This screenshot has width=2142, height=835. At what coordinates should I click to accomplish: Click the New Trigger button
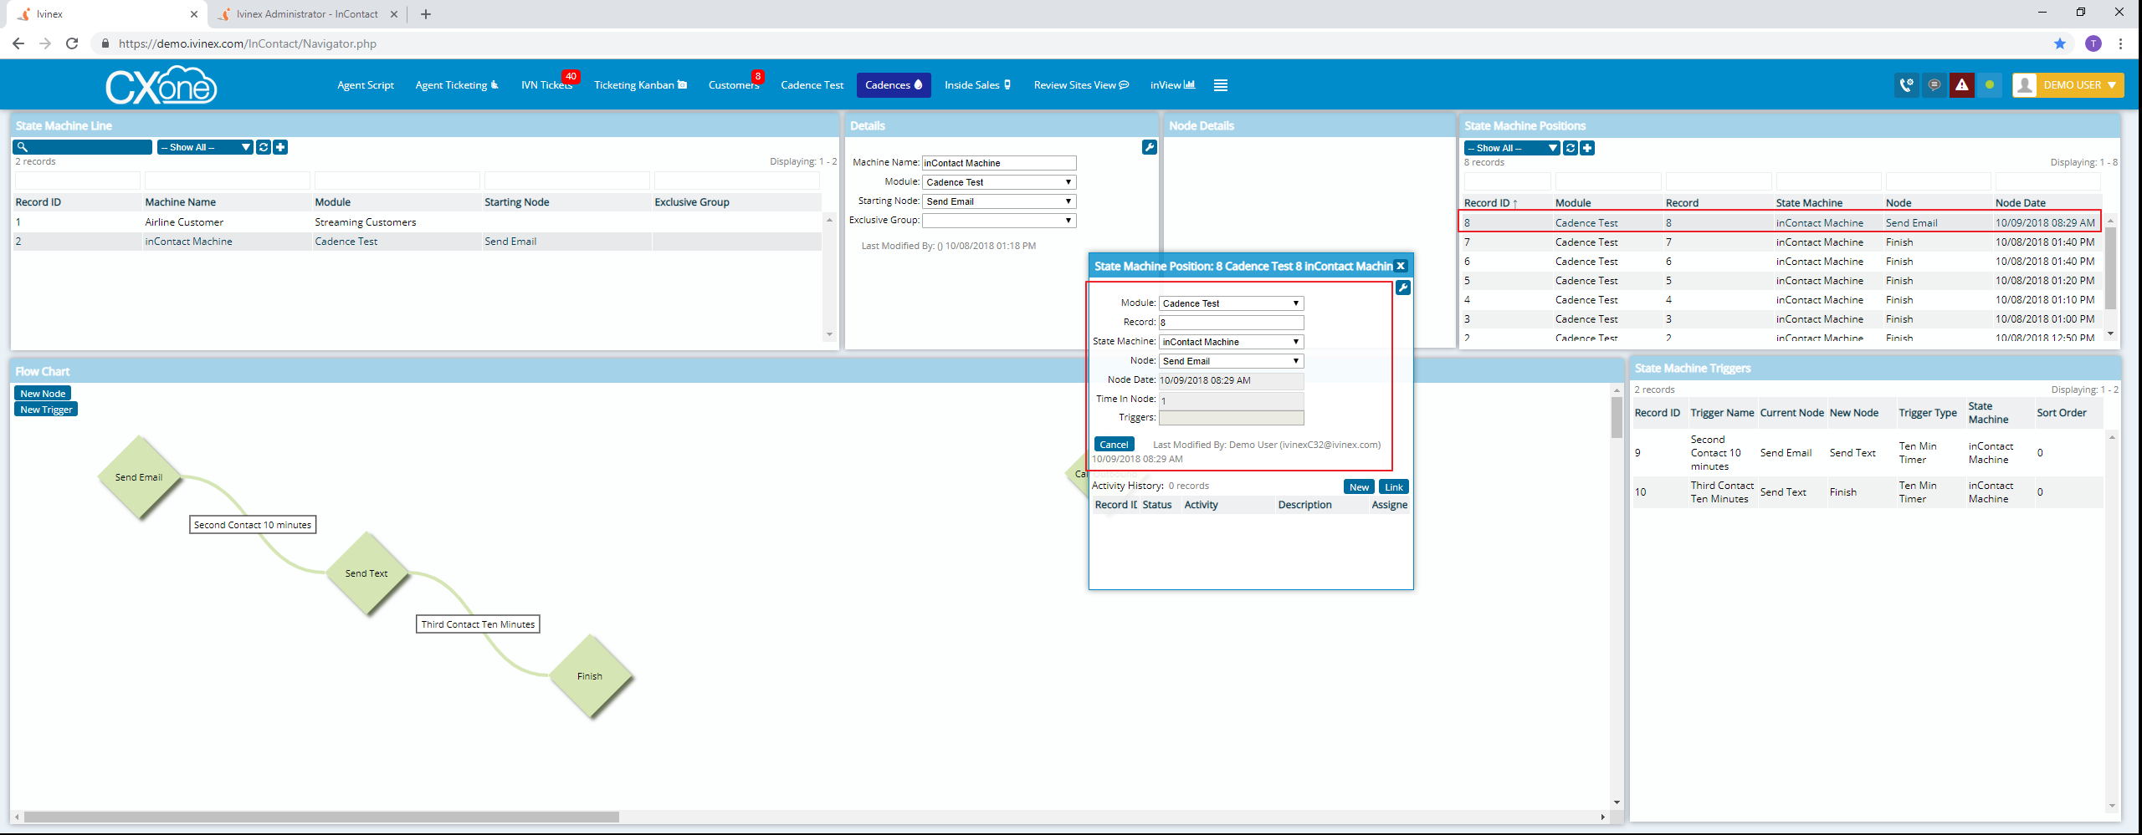[x=46, y=410]
